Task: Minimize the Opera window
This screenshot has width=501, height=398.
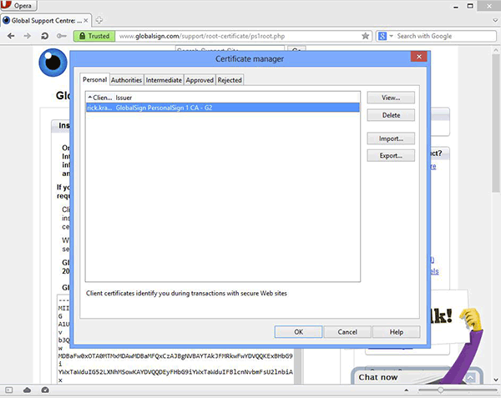Action: point(456,6)
